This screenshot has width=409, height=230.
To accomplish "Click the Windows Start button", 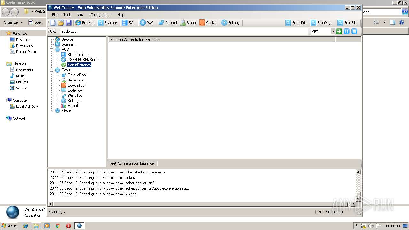I will click(9, 226).
